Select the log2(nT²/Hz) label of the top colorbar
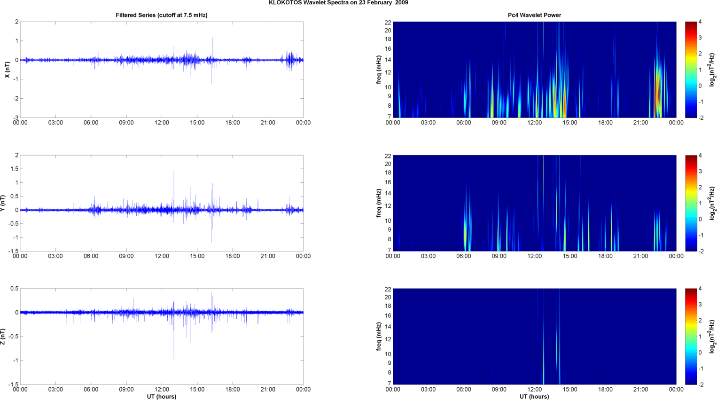This screenshot has width=717, height=400. click(x=713, y=70)
